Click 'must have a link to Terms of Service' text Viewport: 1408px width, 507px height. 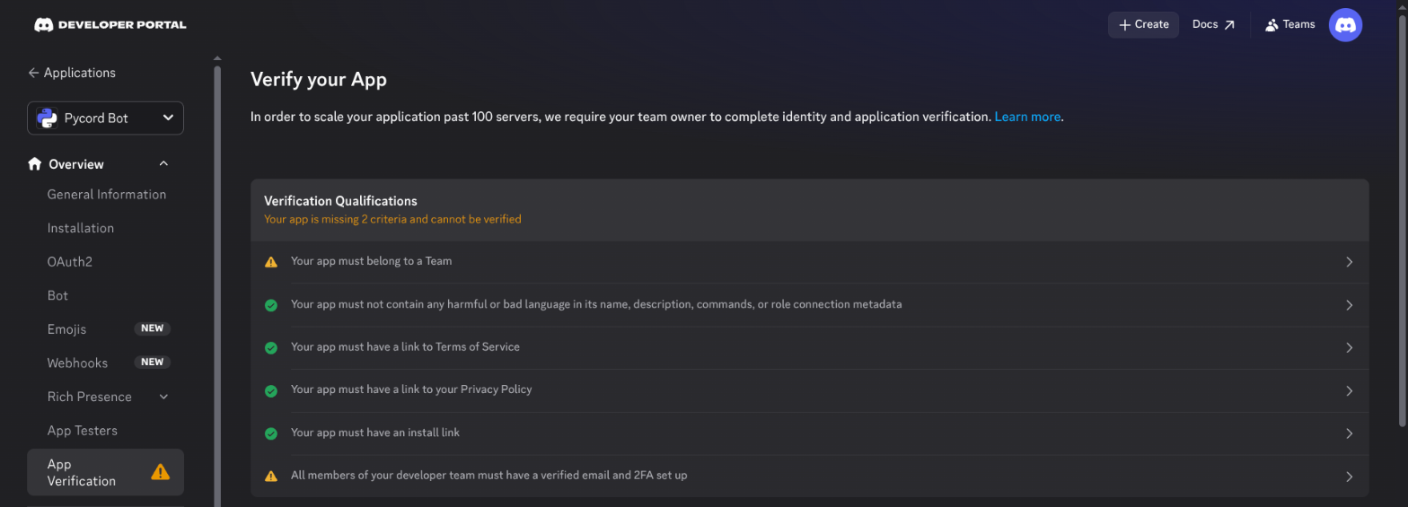click(x=405, y=347)
